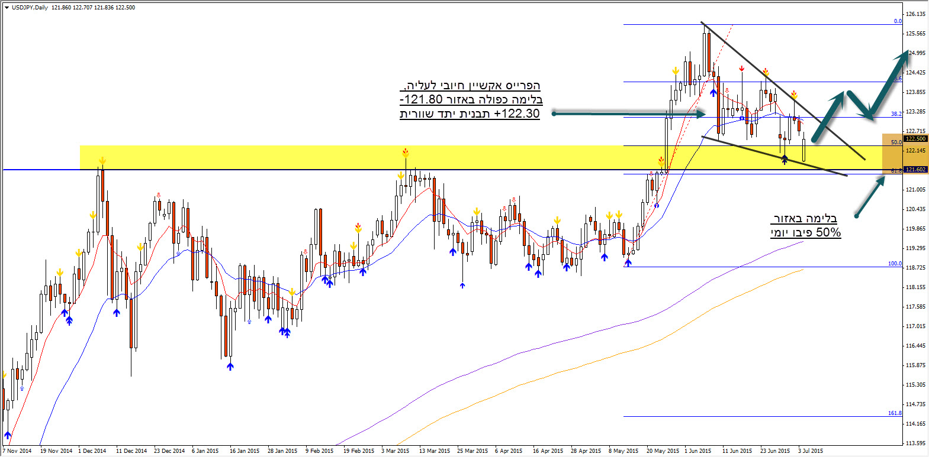Select the Hebrew label 'בלימה באזור' near bottom right
This screenshot has width=929, height=457.
pos(805,219)
